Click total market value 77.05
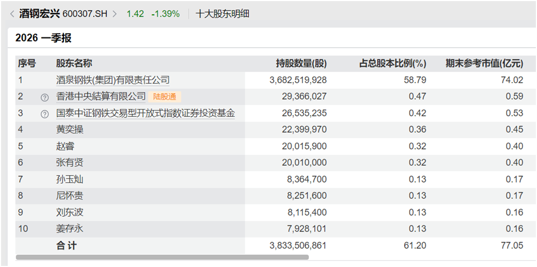This screenshot has height=267, width=537. (x=513, y=246)
